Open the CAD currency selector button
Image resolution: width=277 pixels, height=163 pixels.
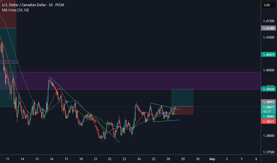click(x=269, y=5)
